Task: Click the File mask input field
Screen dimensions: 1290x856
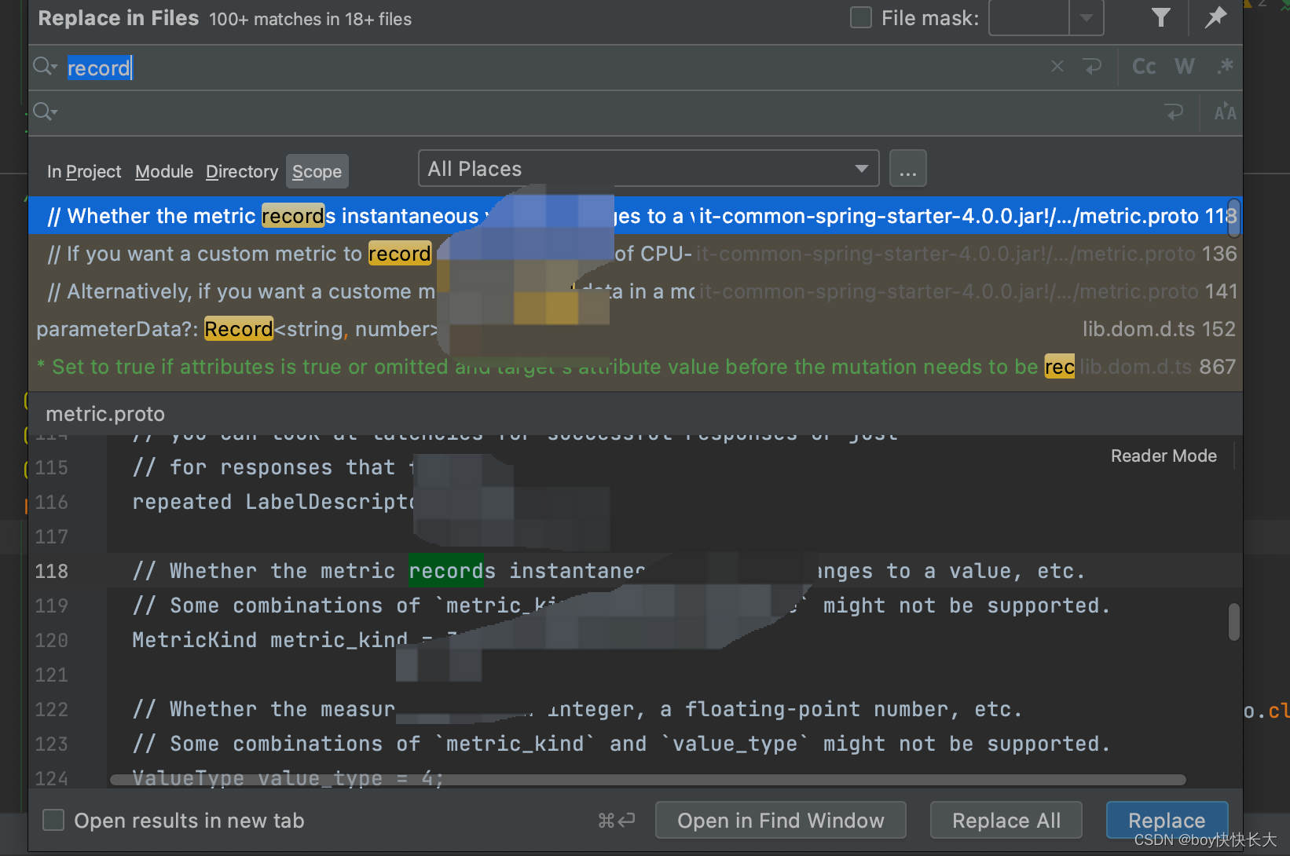Action: pyautogui.click(x=1028, y=17)
